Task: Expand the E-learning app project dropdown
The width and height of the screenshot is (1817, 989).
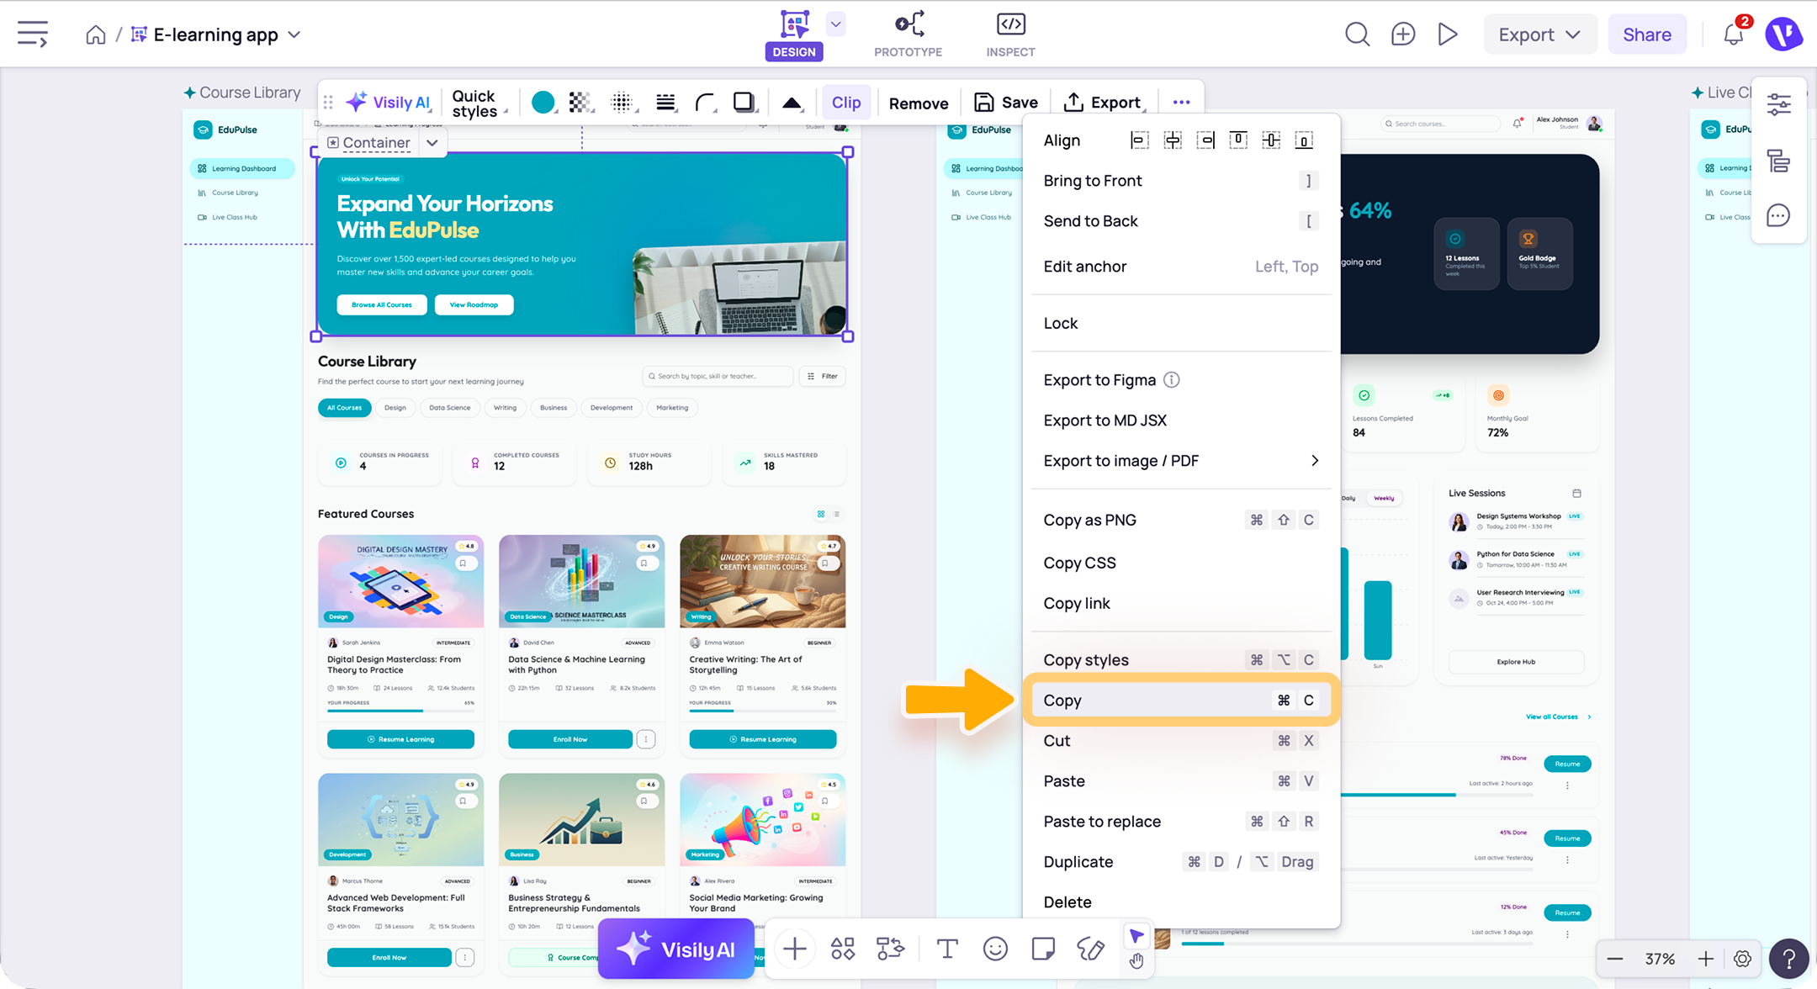Action: [x=294, y=34]
